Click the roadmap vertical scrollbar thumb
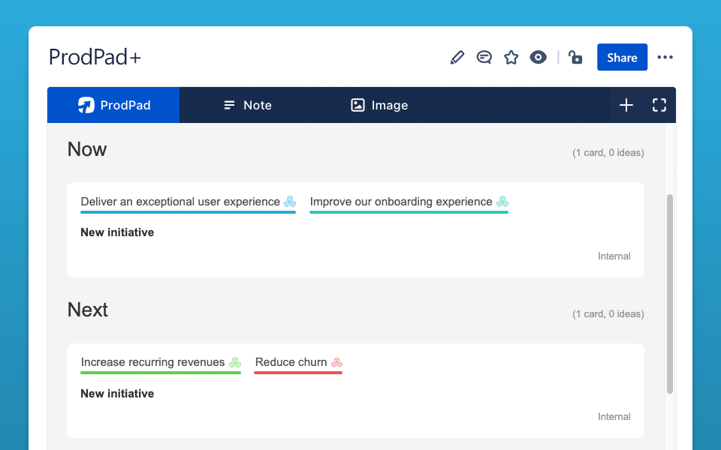 point(670,294)
